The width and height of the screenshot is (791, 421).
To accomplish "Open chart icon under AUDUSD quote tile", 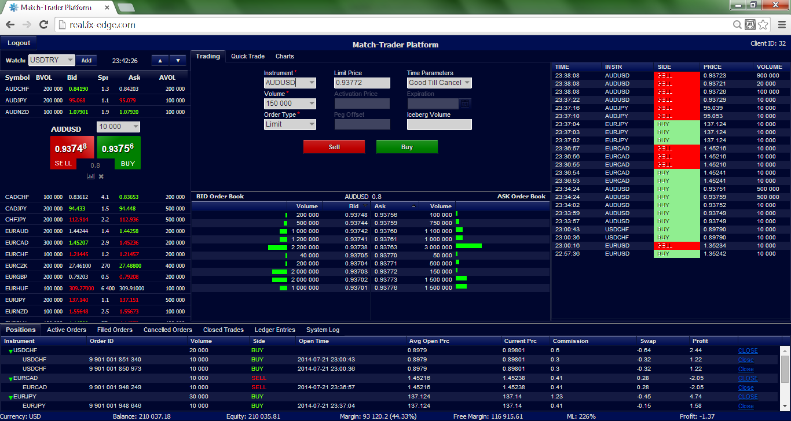I will pos(90,176).
